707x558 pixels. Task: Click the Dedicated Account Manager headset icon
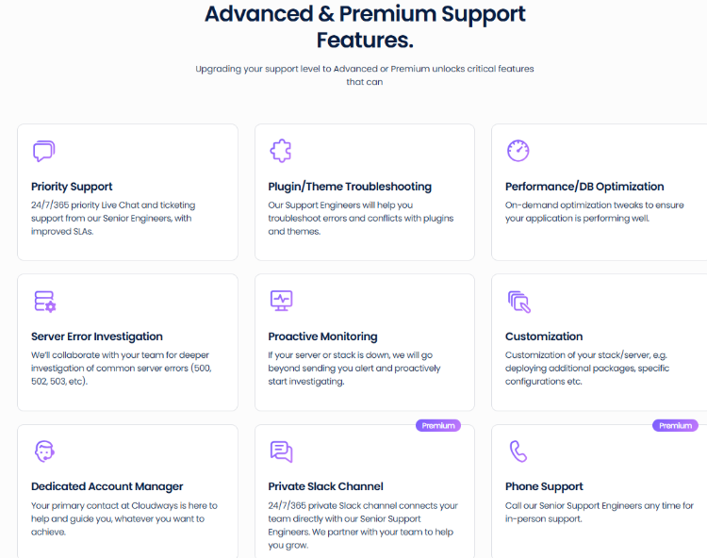click(x=44, y=451)
